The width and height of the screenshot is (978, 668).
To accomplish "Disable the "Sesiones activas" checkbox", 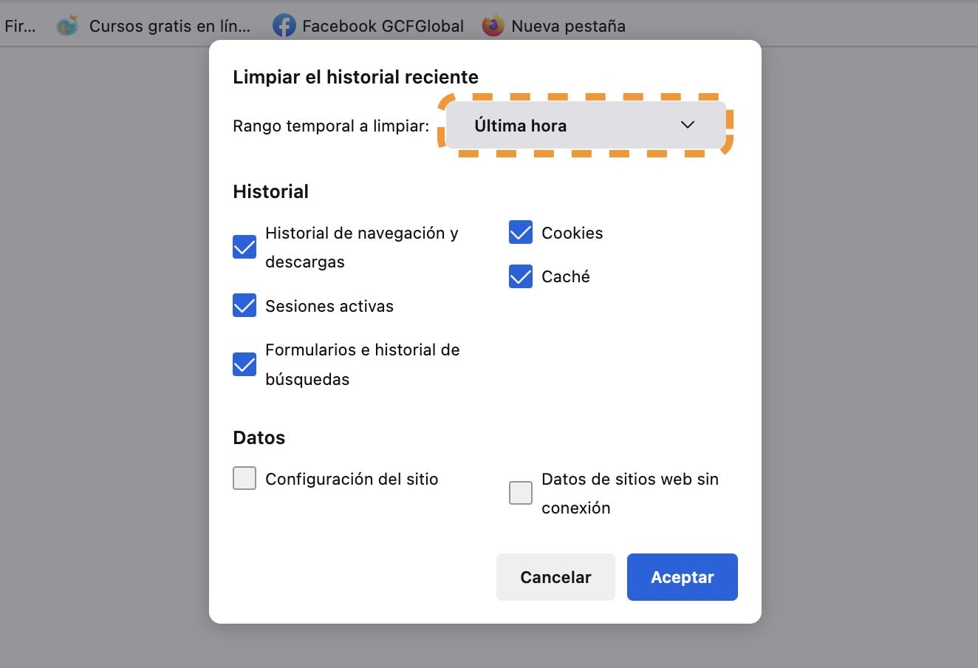I will [x=244, y=305].
